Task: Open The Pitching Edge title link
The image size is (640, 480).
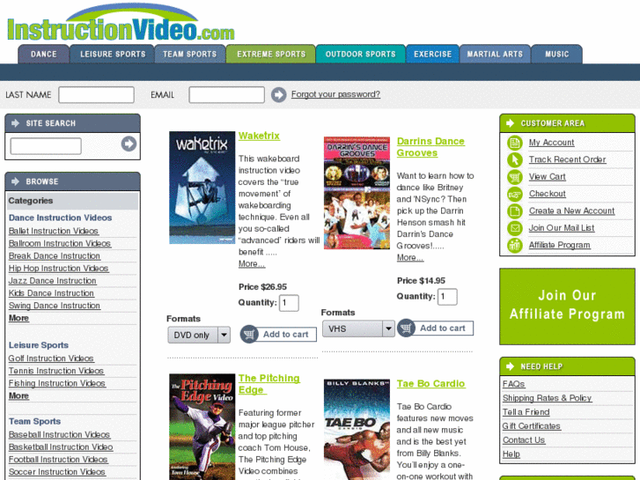Action: tap(269, 384)
